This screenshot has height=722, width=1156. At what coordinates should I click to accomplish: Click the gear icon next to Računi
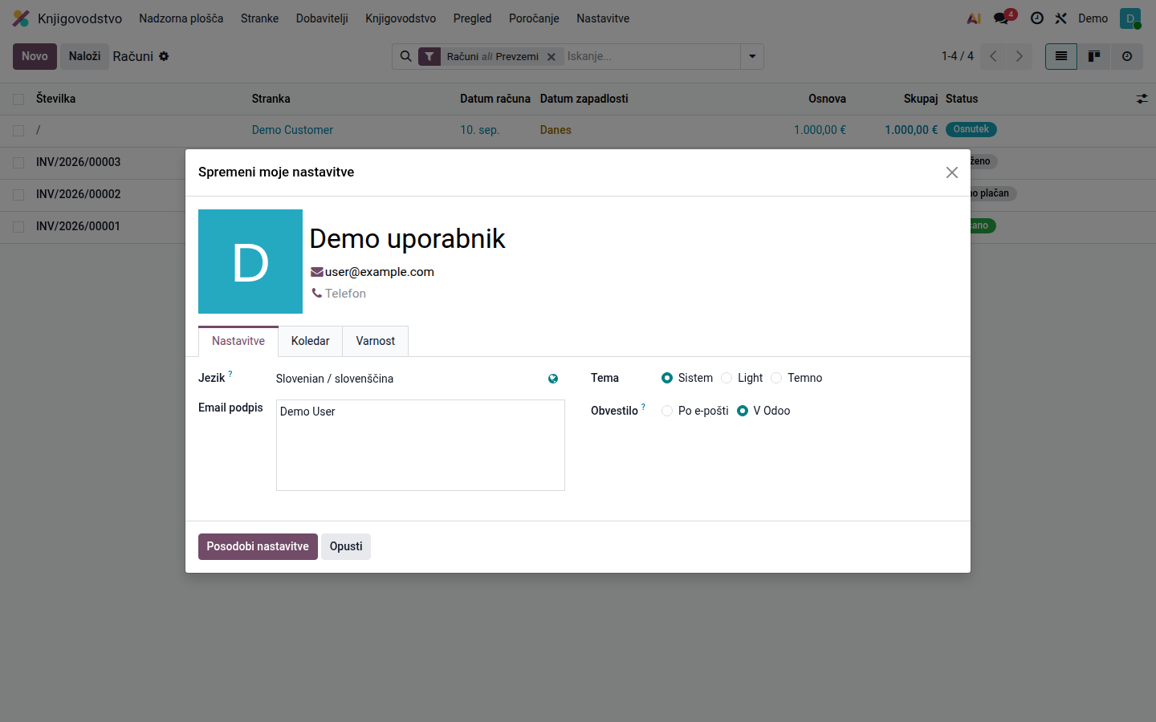[164, 56]
